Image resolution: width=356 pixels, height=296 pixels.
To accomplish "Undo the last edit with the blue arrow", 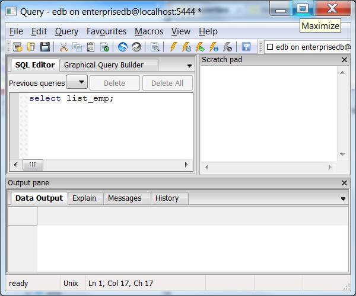I will (123, 47).
